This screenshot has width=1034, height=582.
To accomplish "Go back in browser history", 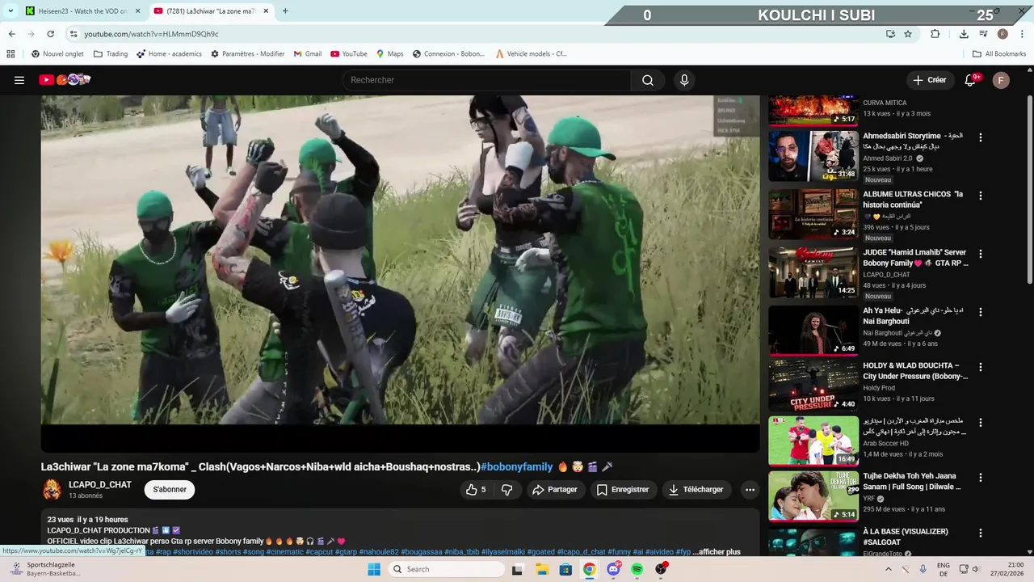I will [x=11, y=34].
